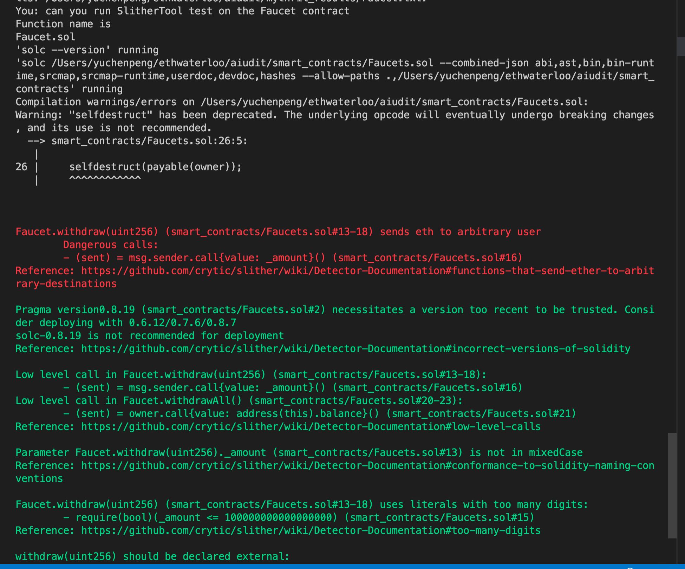This screenshot has width=685, height=569.
Task: Click the 'Faucet.sol' output line
Action: point(45,37)
